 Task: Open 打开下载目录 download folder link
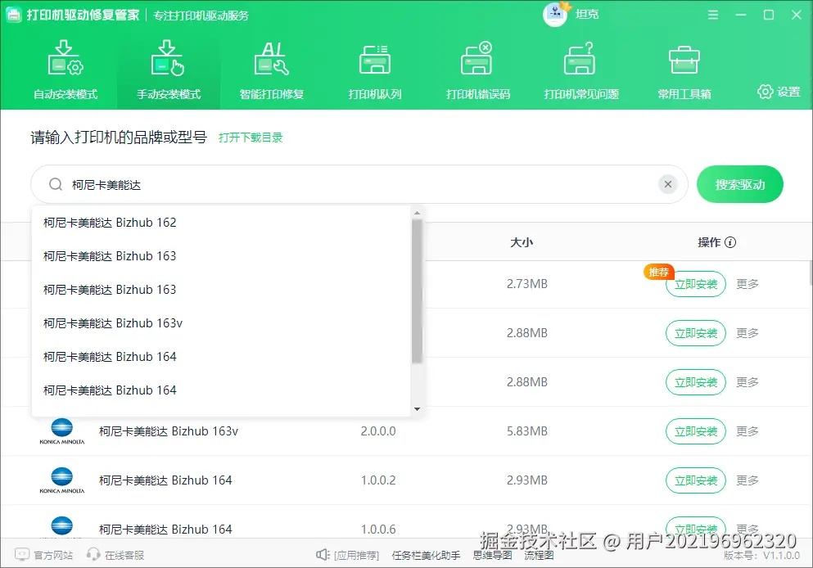(251, 137)
